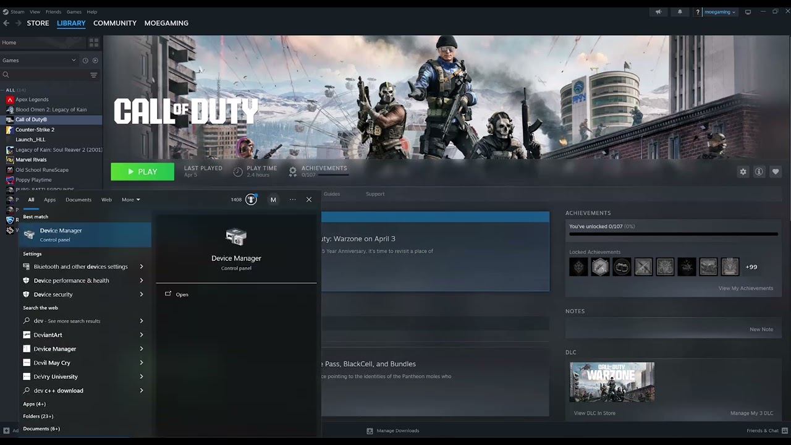791x445 pixels.
Task: Click the recent activity clock icon in sidebar
Action: point(85,61)
